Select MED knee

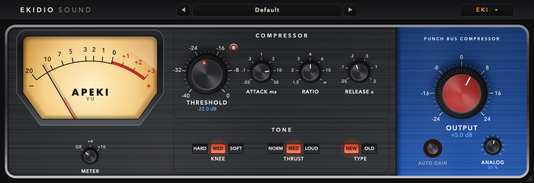[218, 149]
